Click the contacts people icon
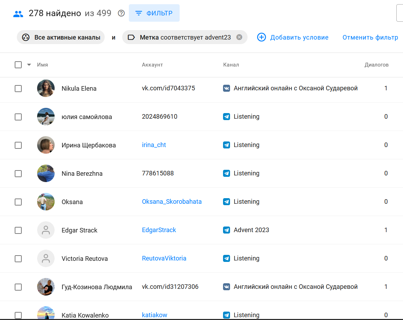Viewport: 403px width, 320px height. click(x=18, y=14)
